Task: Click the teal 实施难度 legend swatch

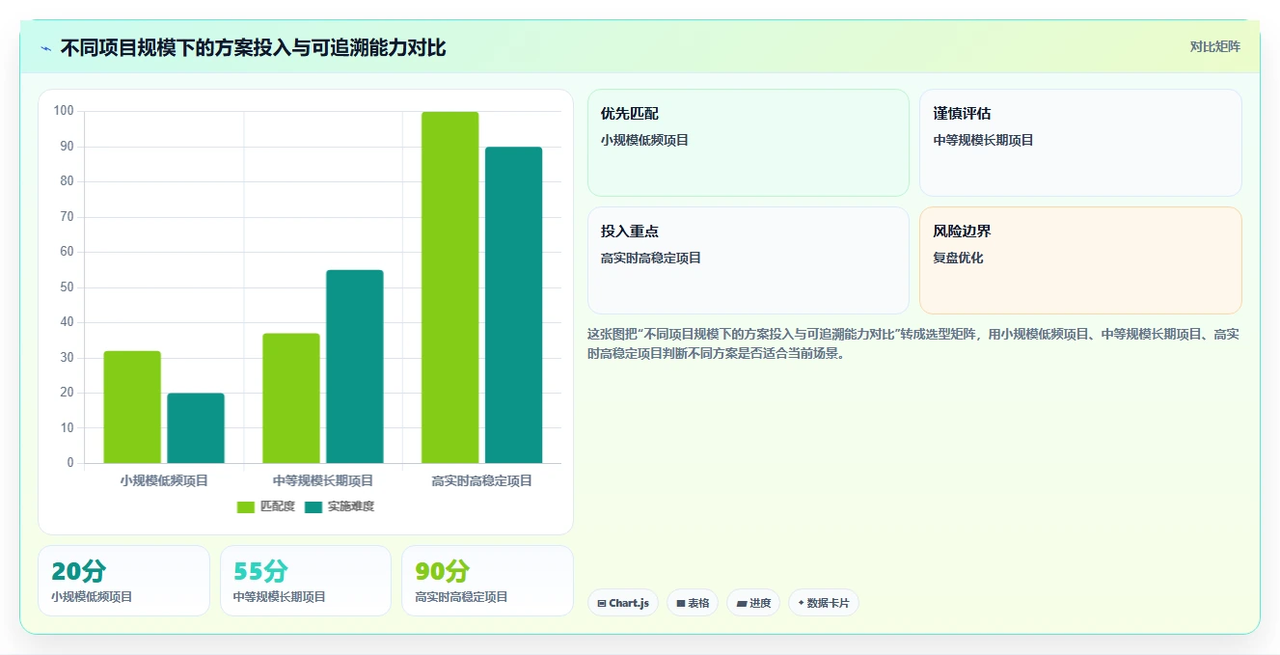Action: tap(313, 506)
